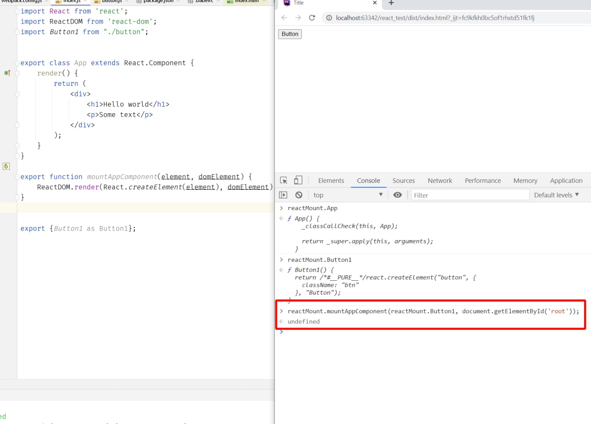Click 'React.Component' in the class declaration
591x424 pixels.
pos(155,63)
